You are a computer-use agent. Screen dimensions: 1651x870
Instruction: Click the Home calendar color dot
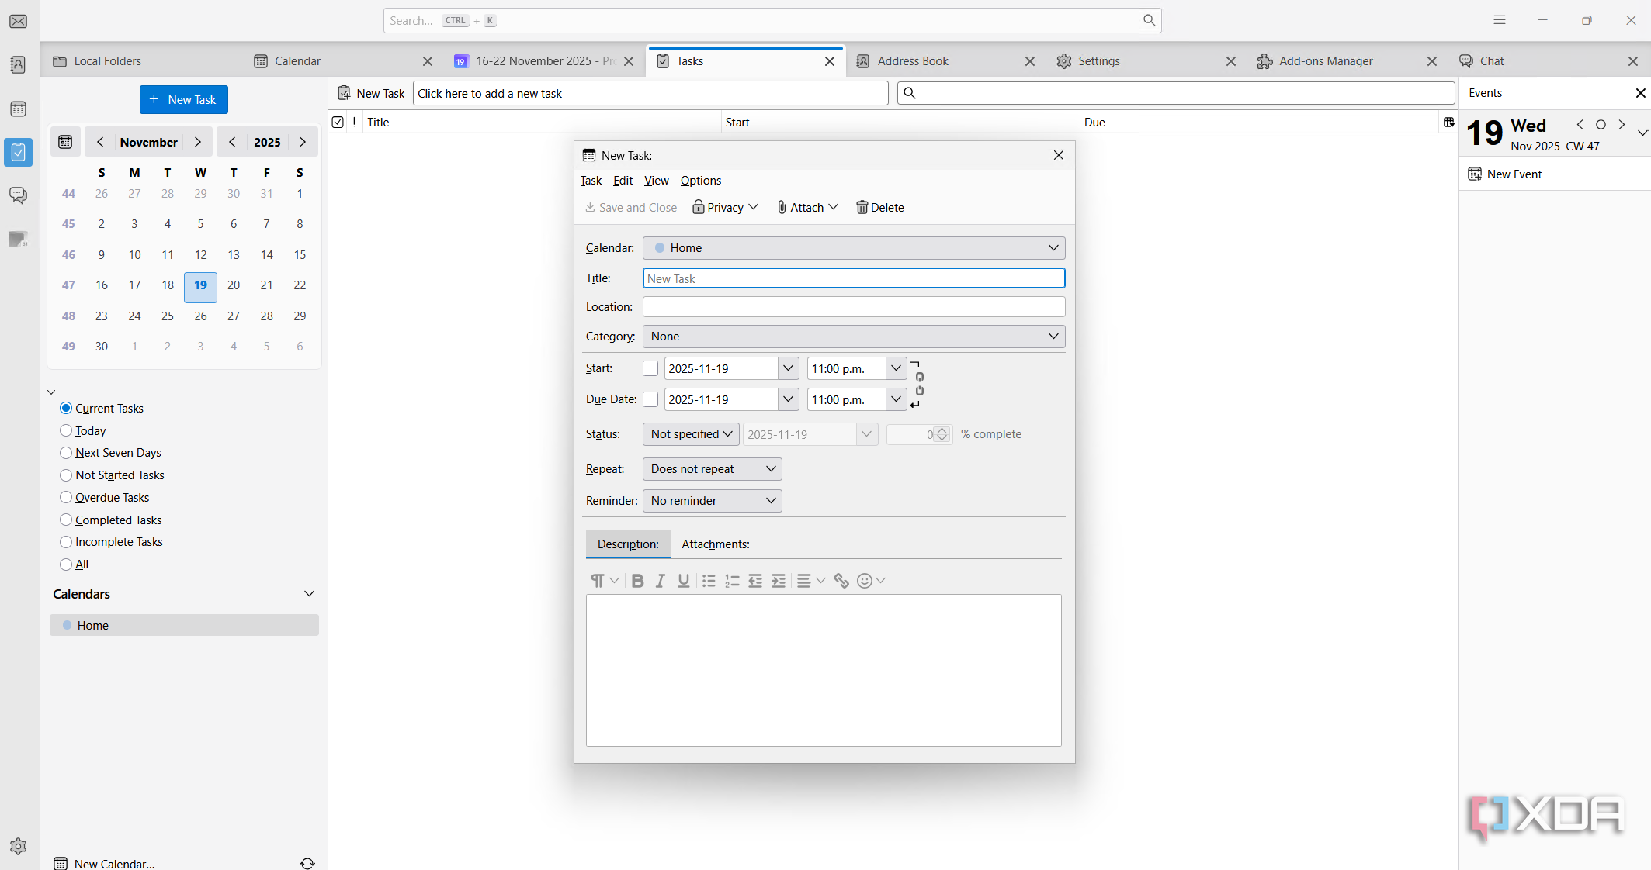pyautogui.click(x=68, y=626)
